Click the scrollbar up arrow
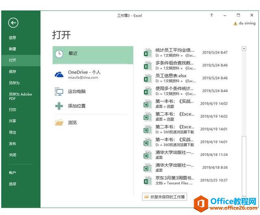 click(244, 49)
